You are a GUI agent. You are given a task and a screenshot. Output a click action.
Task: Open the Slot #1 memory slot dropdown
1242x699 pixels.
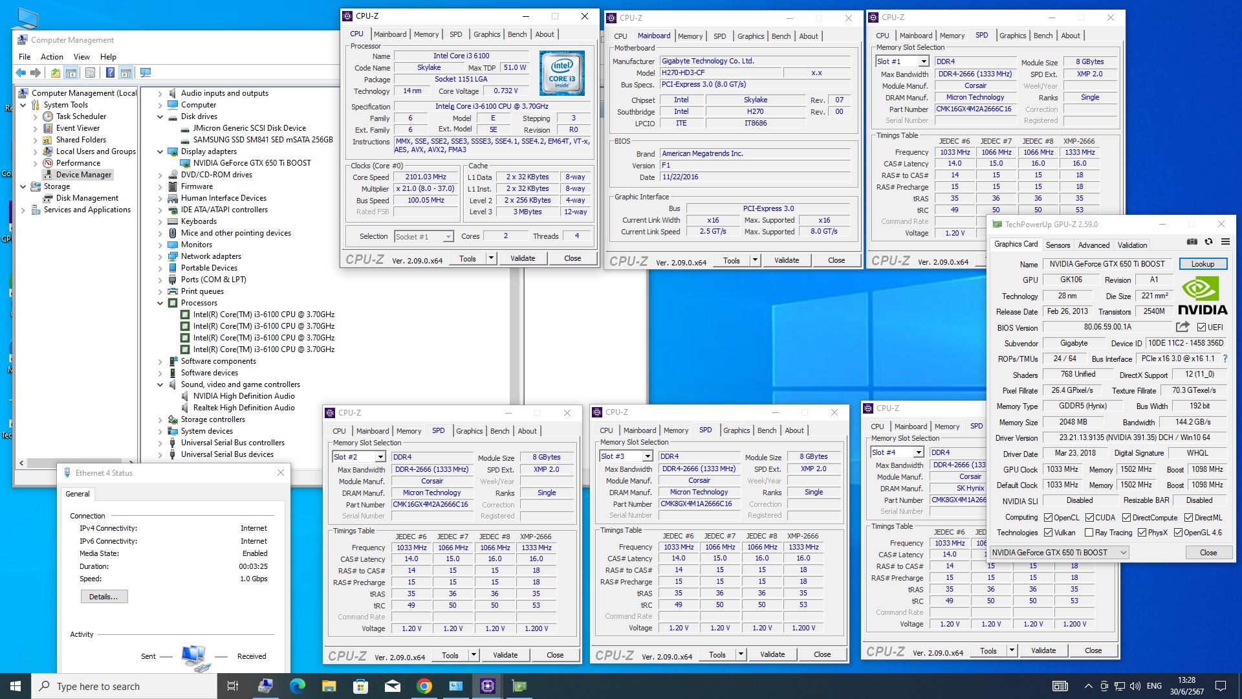click(x=924, y=61)
